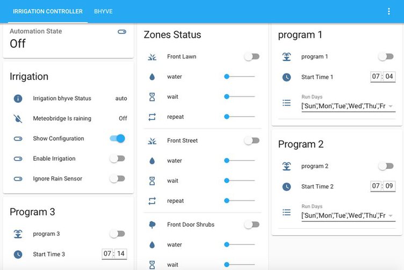Click the Front Lawn wait slider
The image size is (404, 270).
click(x=240, y=96)
